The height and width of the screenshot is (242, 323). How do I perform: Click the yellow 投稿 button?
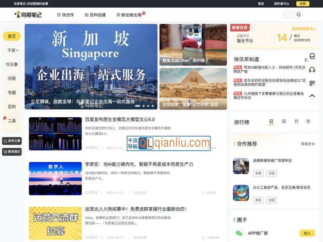click(x=302, y=4)
